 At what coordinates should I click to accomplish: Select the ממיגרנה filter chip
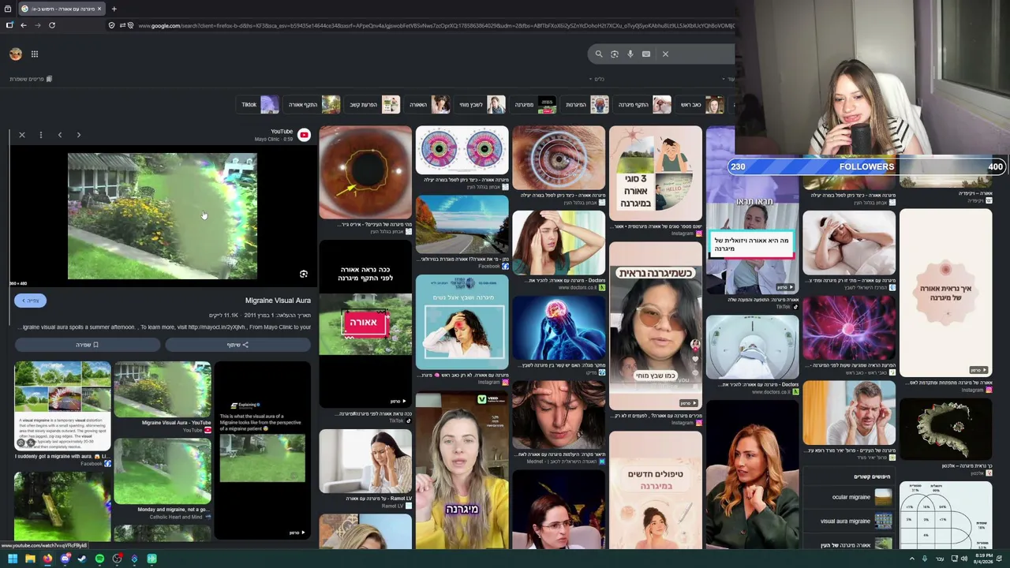pos(533,104)
